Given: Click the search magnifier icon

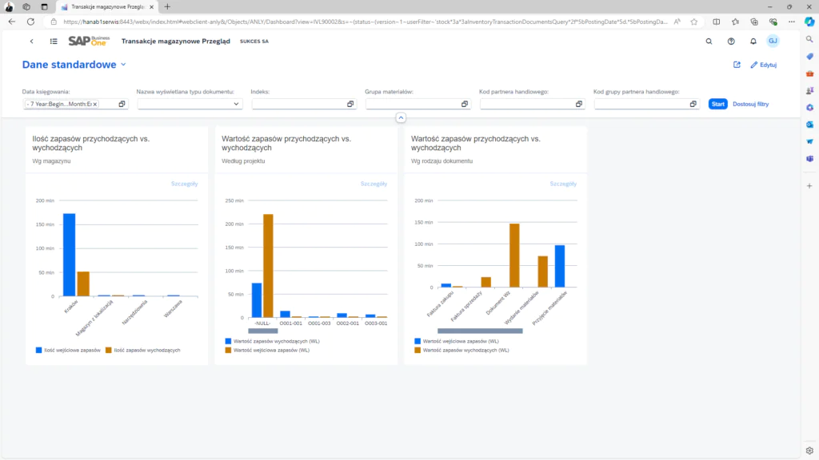Looking at the screenshot, I should pyautogui.click(x=709, y=41).
